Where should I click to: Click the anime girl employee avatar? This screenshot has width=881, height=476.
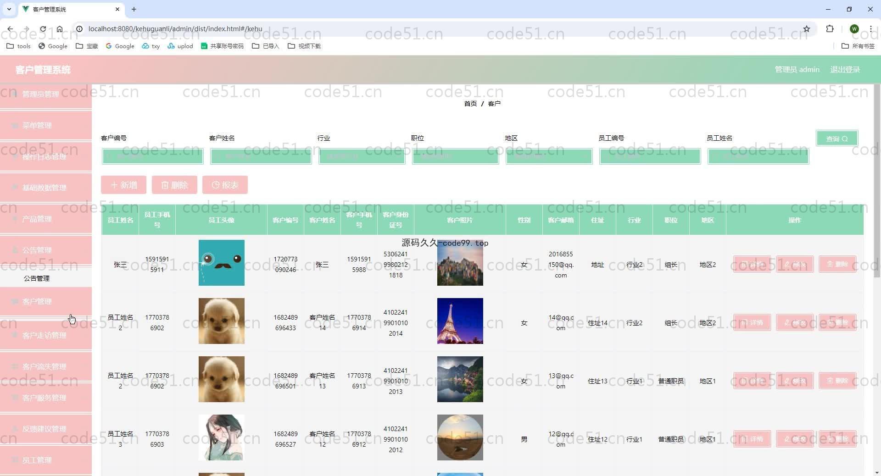[222, 437]
